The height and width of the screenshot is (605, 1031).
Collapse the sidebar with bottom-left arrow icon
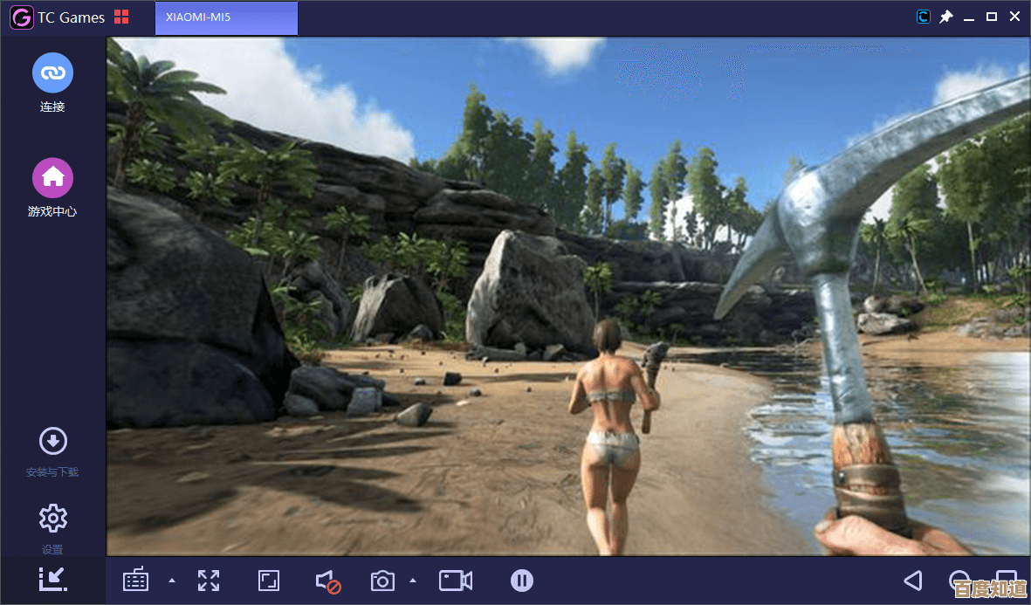point(52,579)
